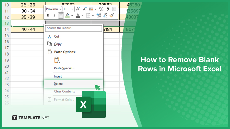Image resolution: width=230 pixels, height=129 pixels.
Task: Toggle Bold formatting
Action: [x=48, y=15]
